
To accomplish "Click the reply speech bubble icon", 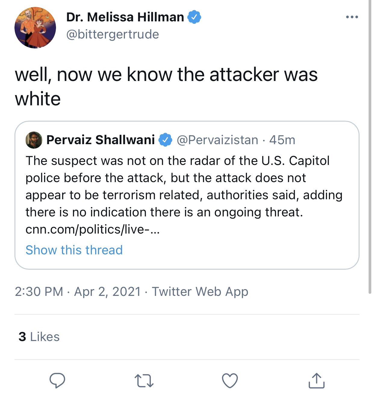I will (57, 380).
